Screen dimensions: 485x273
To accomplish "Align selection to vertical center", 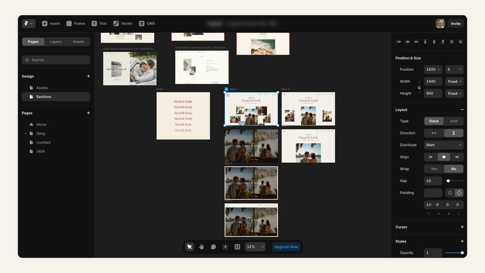I will coord(434,42).
